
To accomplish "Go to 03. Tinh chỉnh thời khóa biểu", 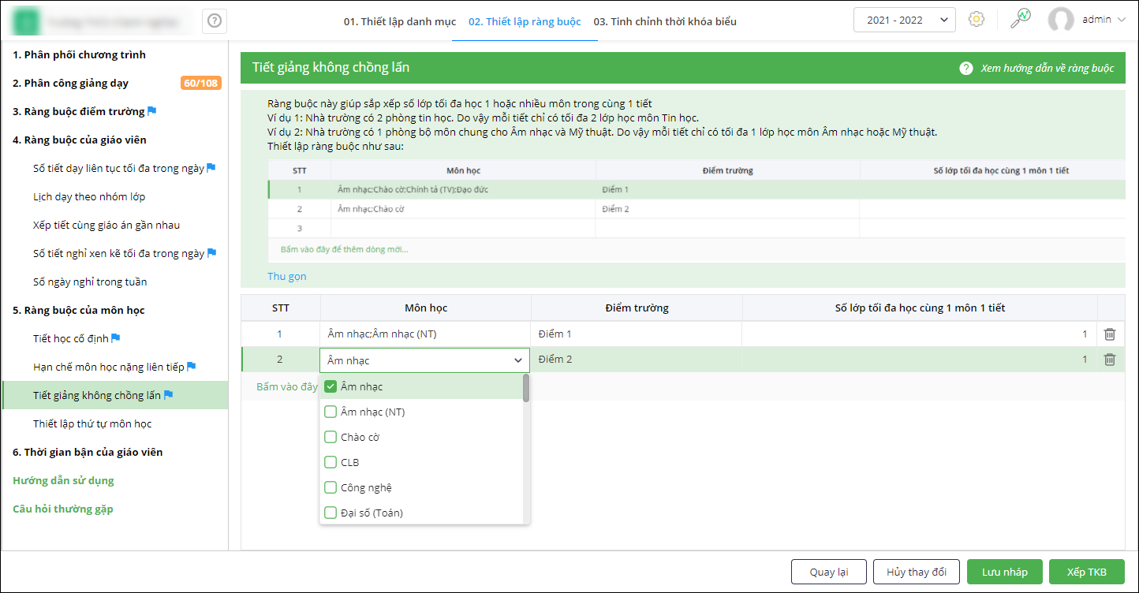I will [x=665, y=21].
